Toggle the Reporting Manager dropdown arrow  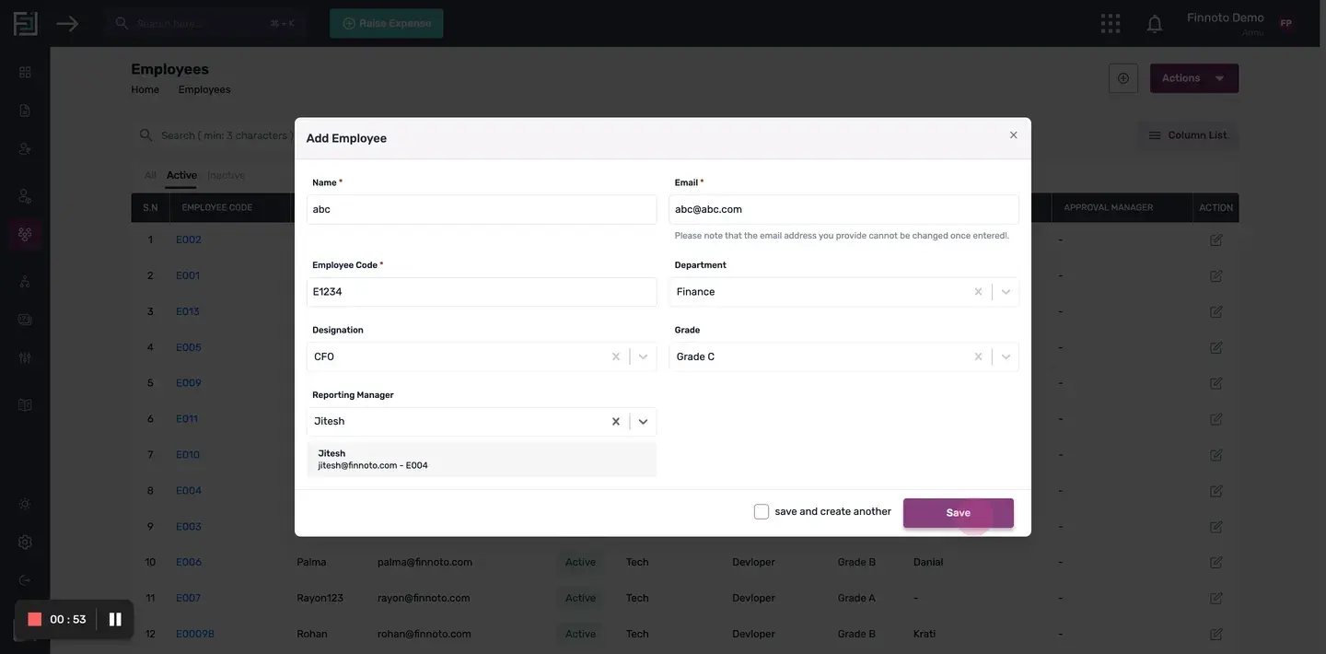tap(643, 422)
